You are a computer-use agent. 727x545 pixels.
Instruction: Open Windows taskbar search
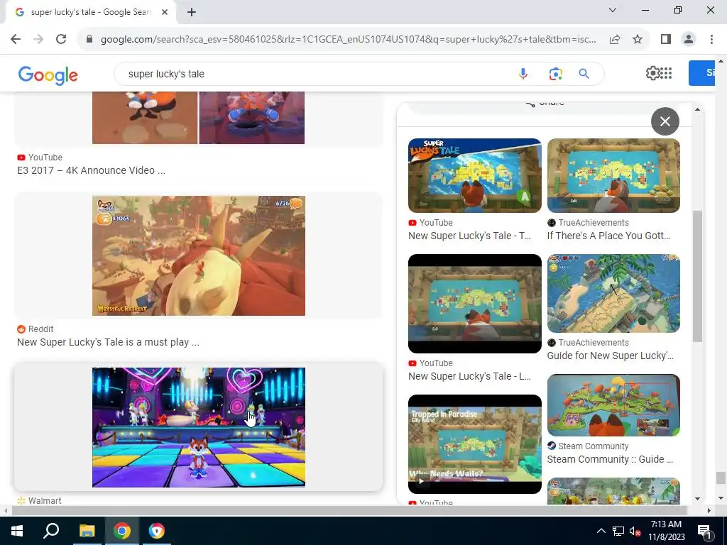point(51,531)
